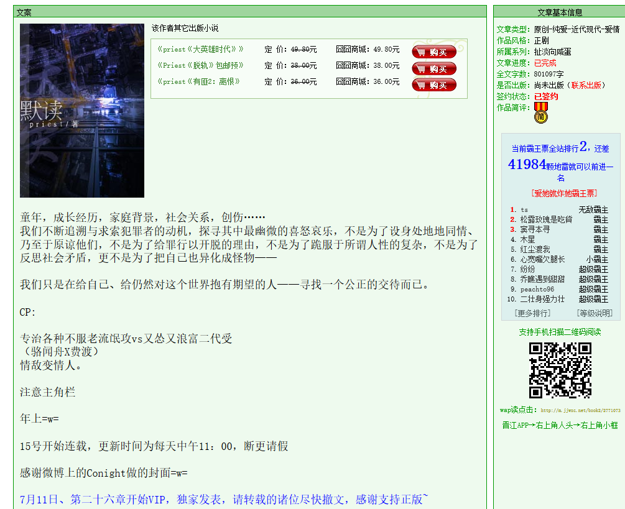Screen dimensions: 625x509
Task: Click the gold 简 review medal icon
Action: (541, 112)
